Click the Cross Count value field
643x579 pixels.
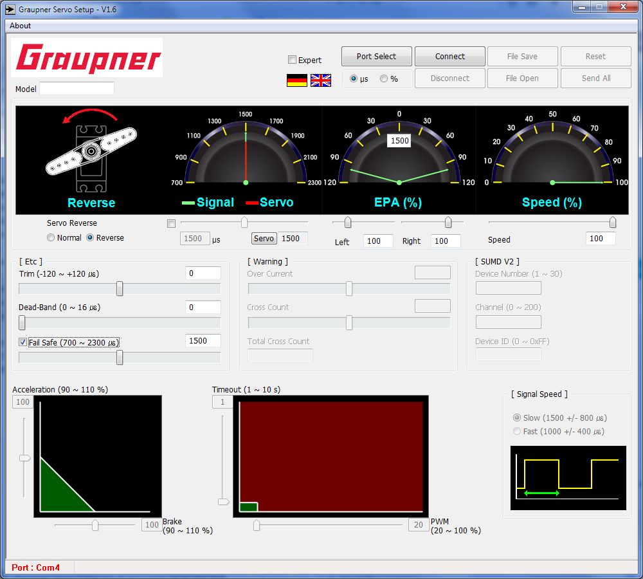pyautogui.click(x=433, y=306)
